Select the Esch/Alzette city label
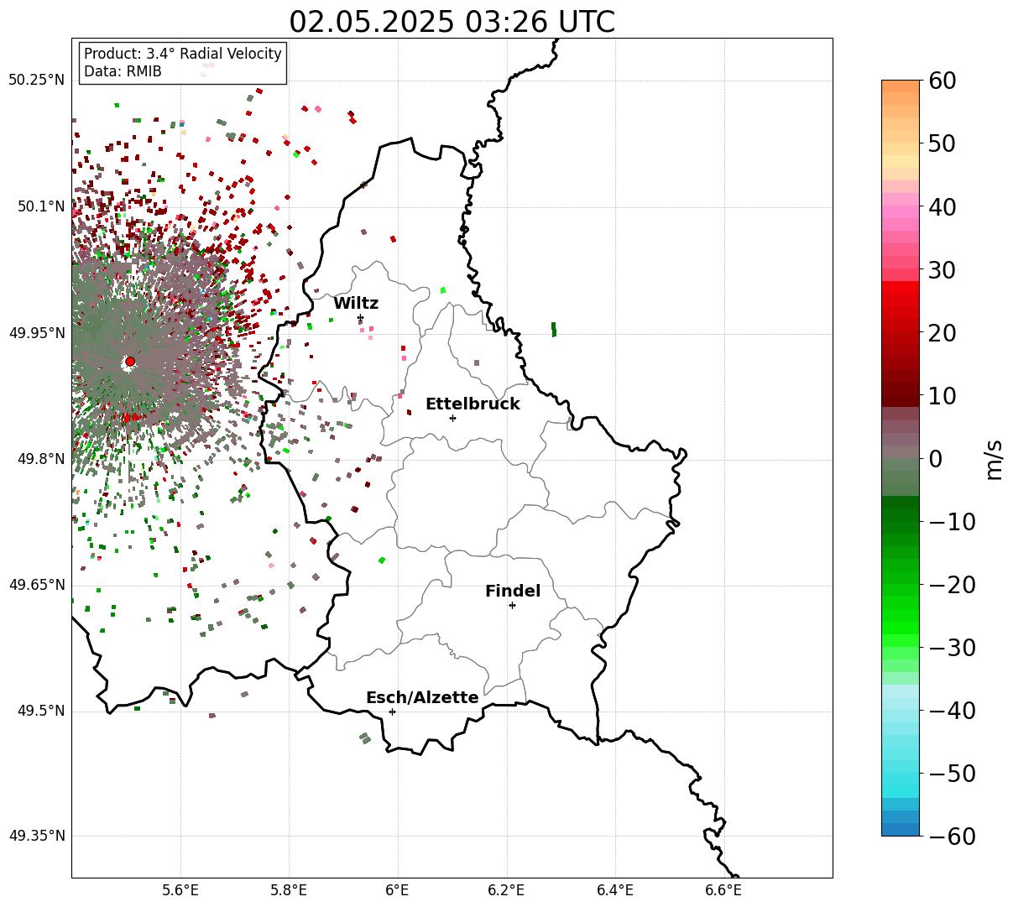Viewport: 1013px width, 907px height. pyautogui.click(x=422, y=698)
